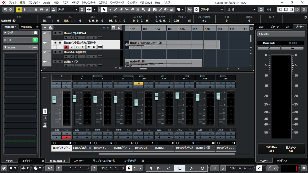Open the 拍 grid type dropdown
The image size is (308, 173).
click(241, 9)
